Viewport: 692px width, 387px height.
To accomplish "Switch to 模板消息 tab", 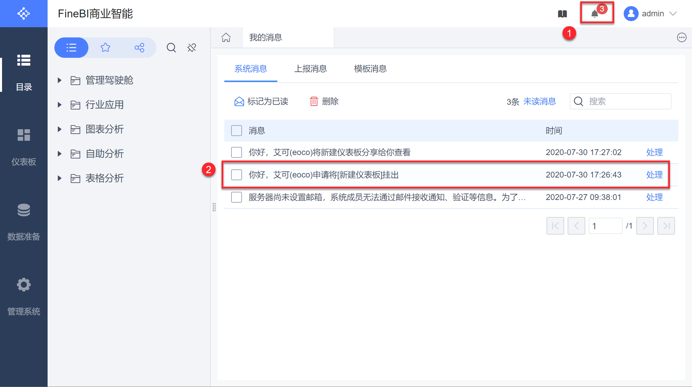I will (x=370, y=69).
